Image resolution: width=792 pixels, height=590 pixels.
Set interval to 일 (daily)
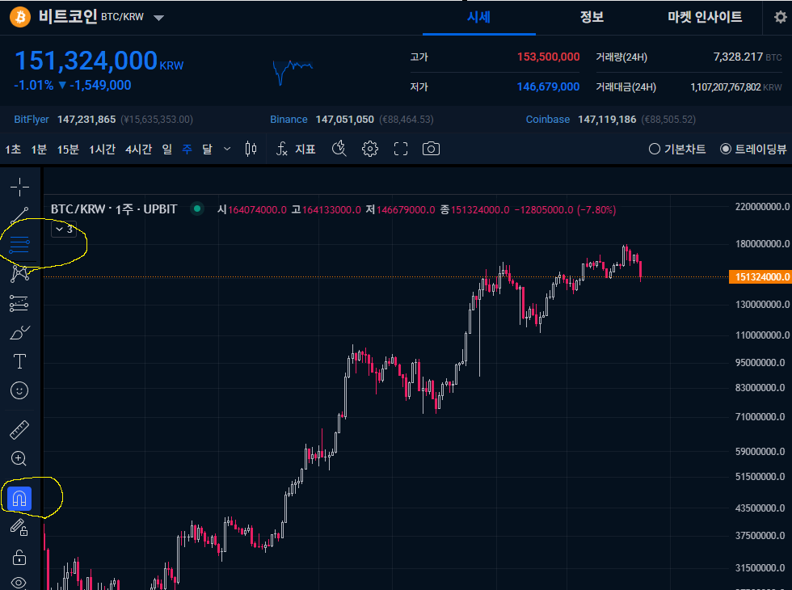coord(166,149)
